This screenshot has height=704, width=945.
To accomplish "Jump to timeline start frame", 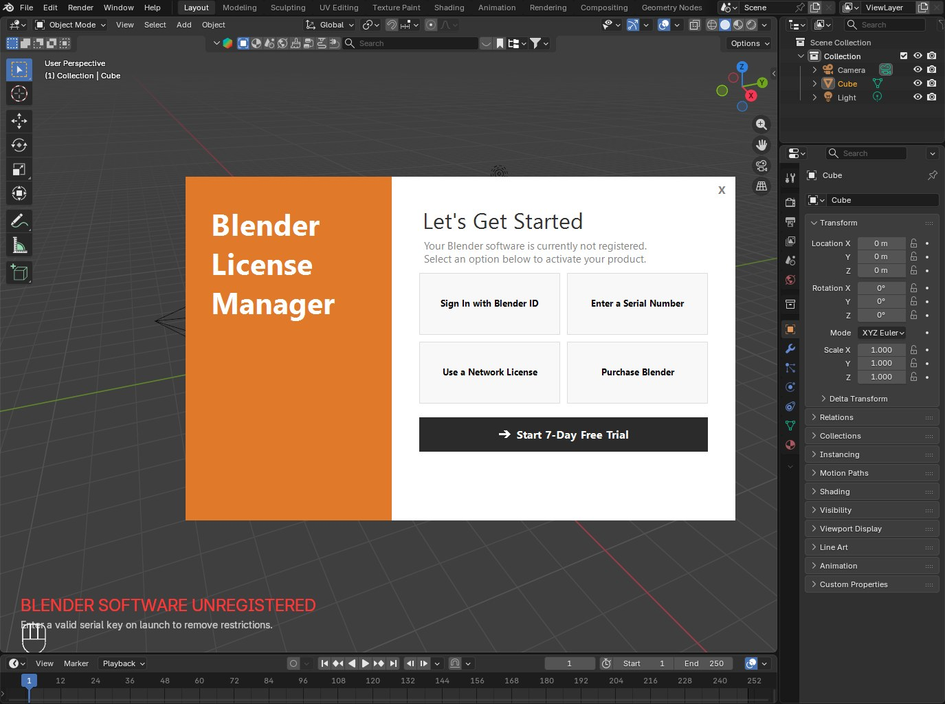I will pos(324,663).
